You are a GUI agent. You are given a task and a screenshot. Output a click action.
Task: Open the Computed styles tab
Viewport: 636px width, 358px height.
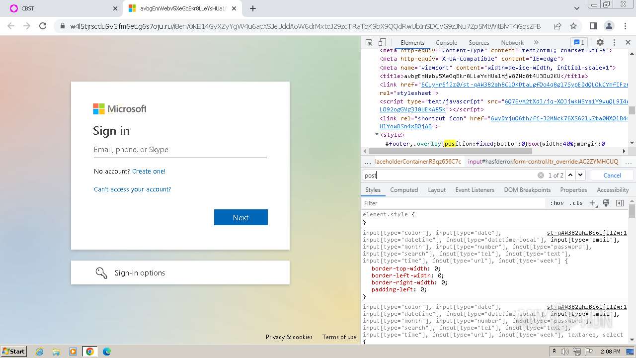coord(404,190)
